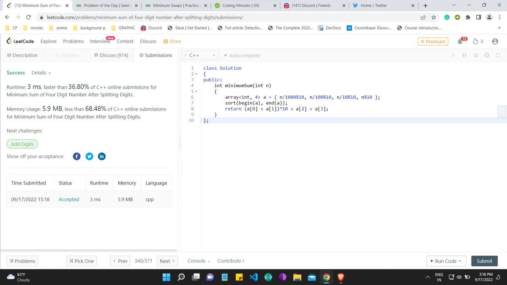
Task: Share acceptance on Twitter
Action: tap(89, 156)
